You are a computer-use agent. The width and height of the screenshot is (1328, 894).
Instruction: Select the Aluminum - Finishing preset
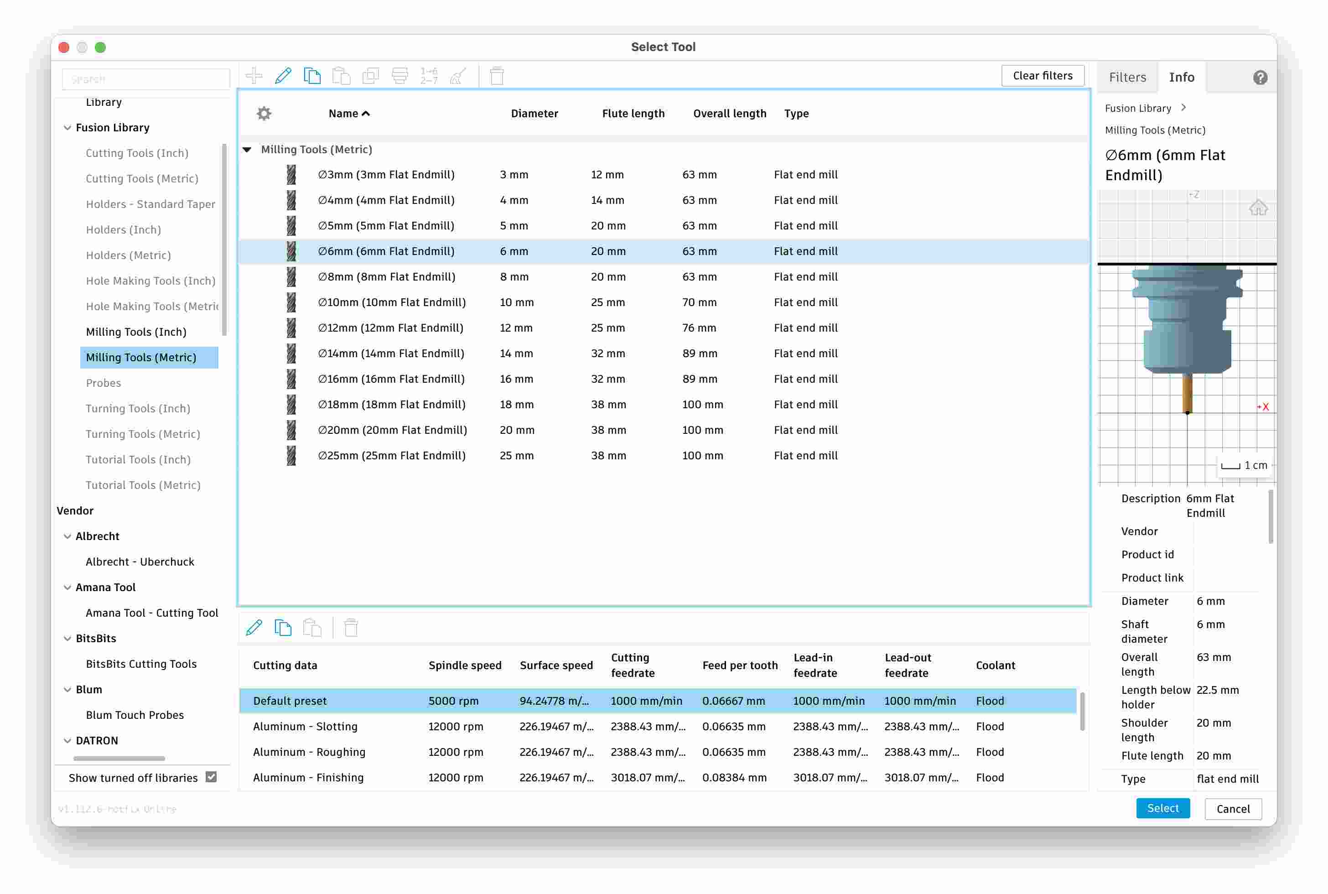click(x=658, y=778)
